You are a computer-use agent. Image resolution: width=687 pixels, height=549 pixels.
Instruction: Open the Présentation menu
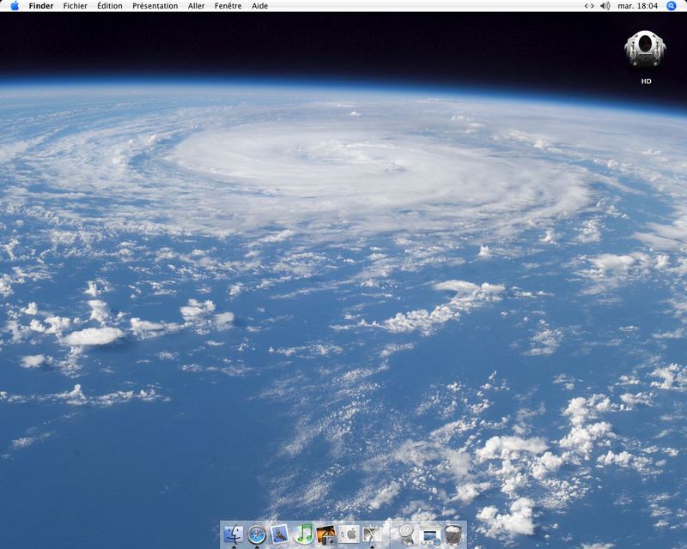(x=155, y=6)
